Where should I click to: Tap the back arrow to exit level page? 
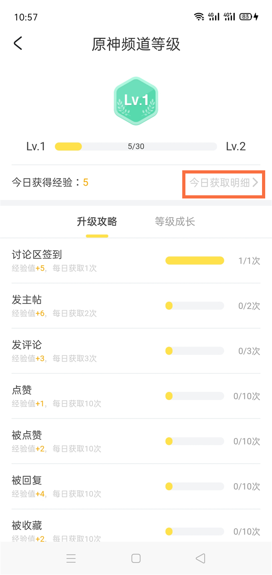point(18,43)
